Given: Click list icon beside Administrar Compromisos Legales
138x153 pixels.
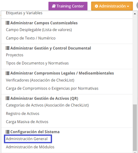Looking at the screenshot, I should click(x=8, y=73).
